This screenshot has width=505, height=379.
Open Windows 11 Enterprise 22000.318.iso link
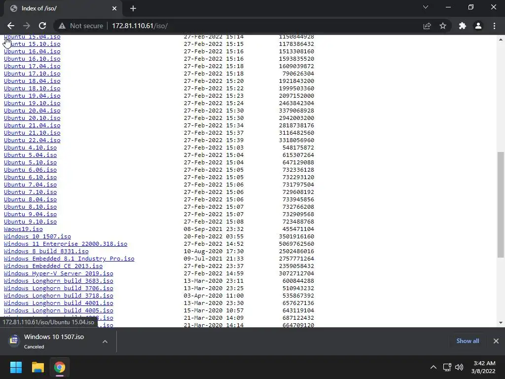(x=66, y=244)
